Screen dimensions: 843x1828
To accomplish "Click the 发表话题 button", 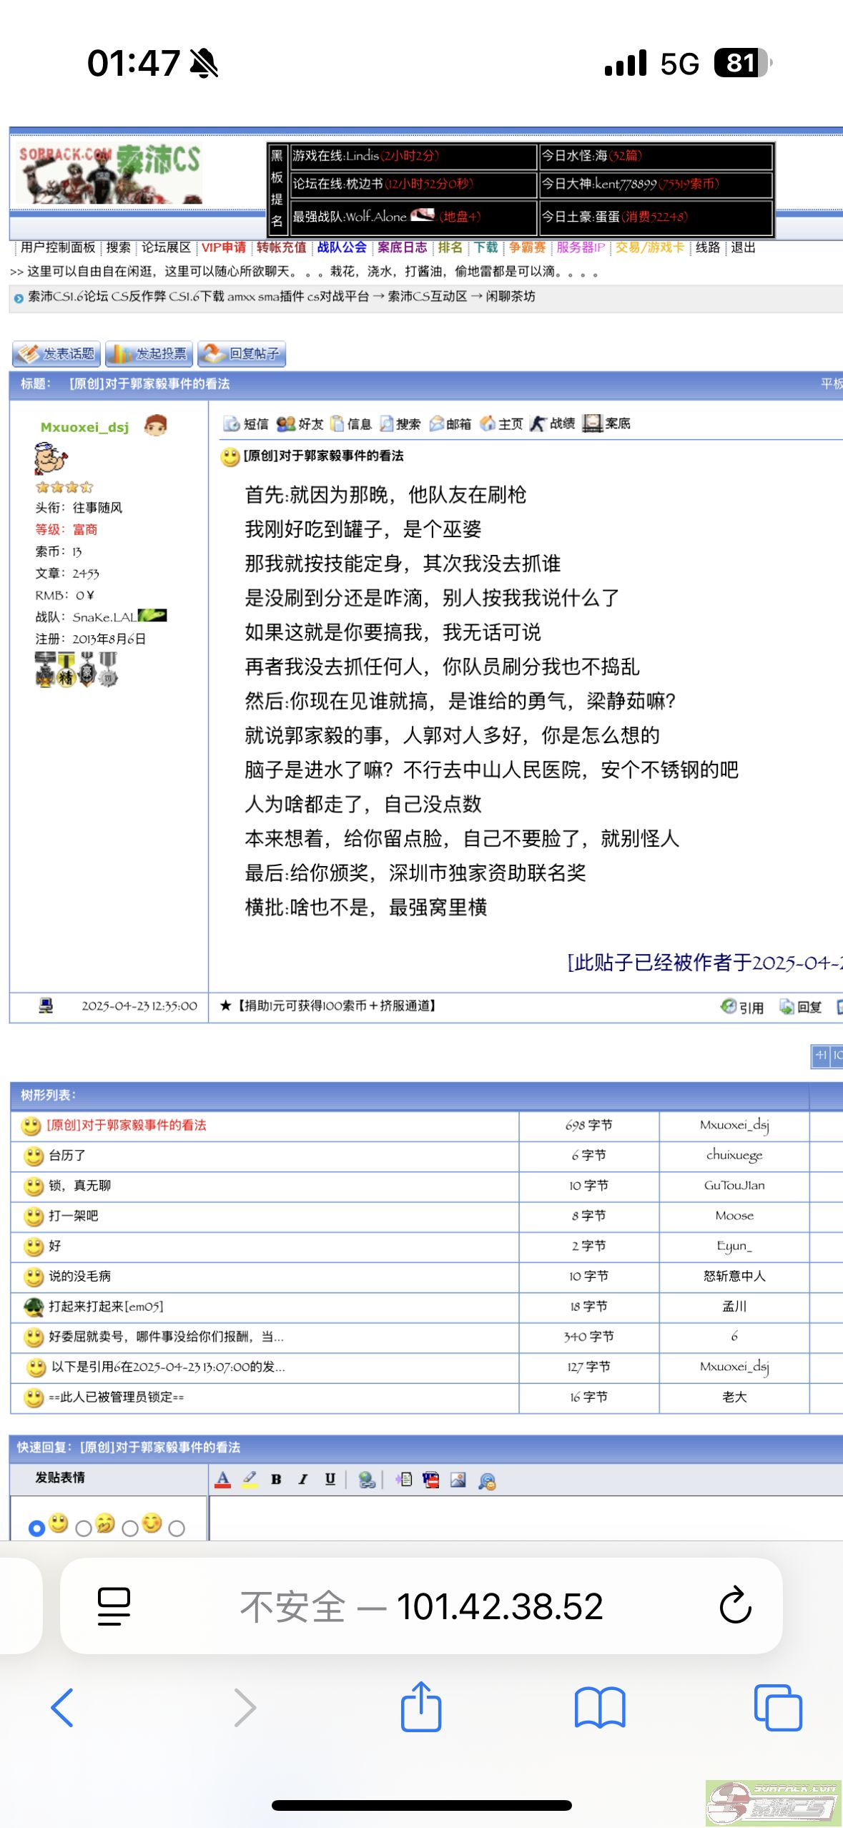I will pos(56,354).
